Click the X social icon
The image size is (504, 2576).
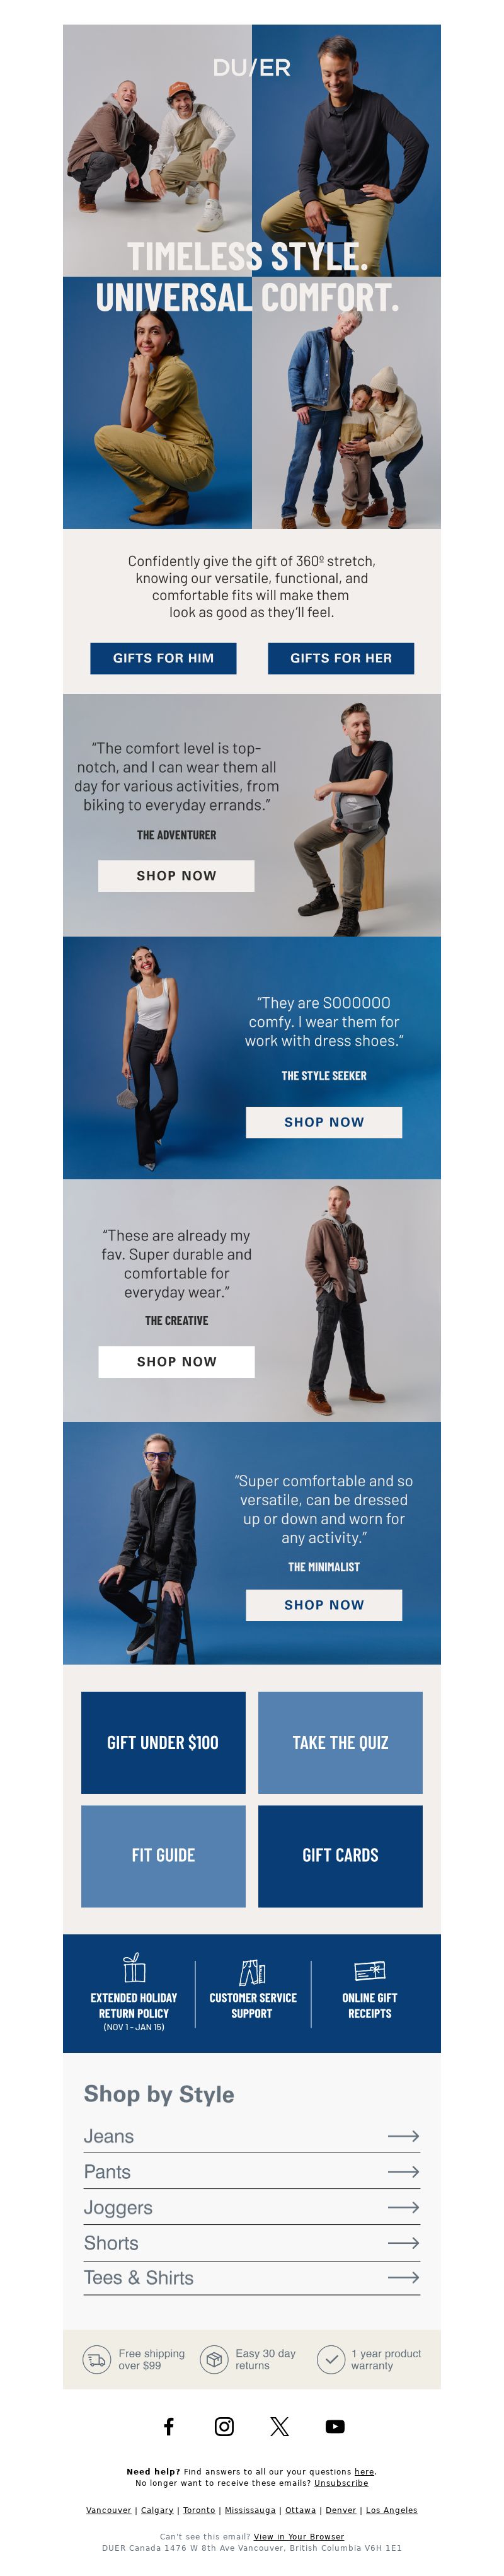pyautogui.click(x=280, y=2426)
